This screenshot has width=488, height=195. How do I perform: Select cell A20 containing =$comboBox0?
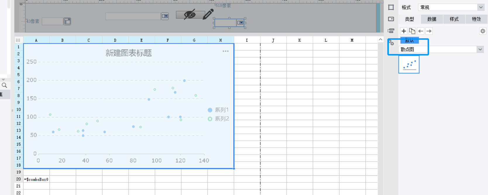point(36,179)
